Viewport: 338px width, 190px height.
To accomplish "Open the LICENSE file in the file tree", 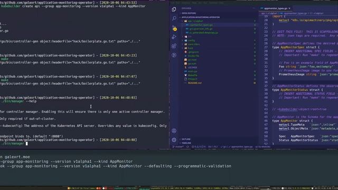I will point(192,68).
